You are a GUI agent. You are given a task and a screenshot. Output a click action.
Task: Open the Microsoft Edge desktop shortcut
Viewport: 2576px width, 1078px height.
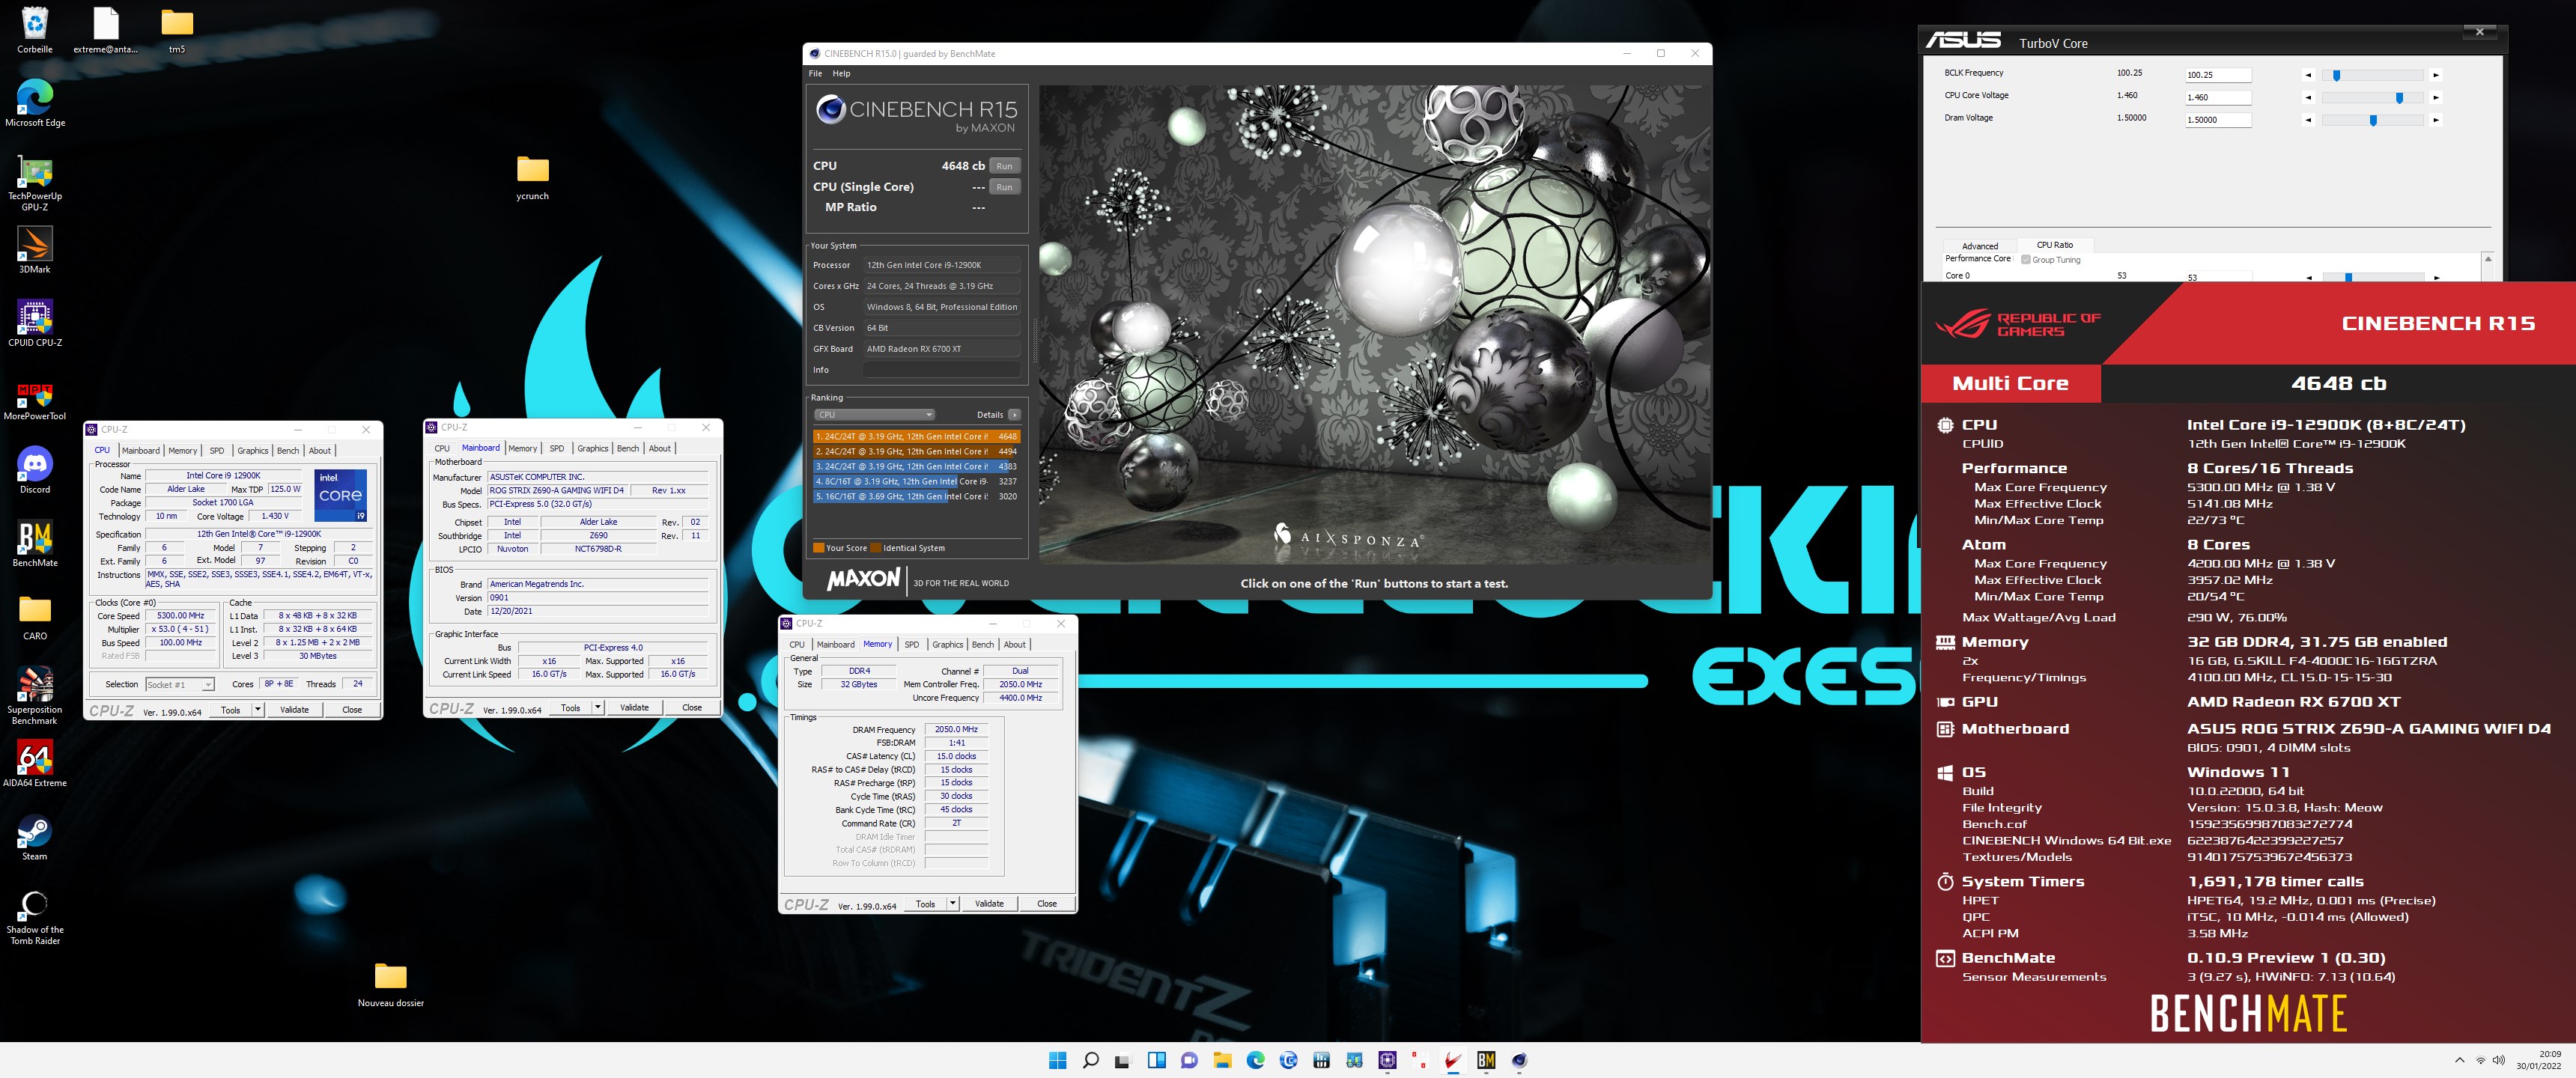pyautogui.click(x=35, y=103)
